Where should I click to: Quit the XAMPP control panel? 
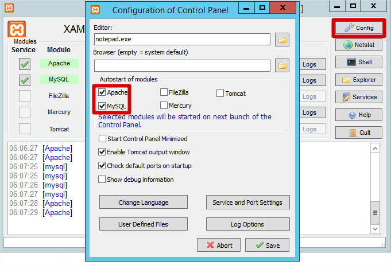click(358, 132)
